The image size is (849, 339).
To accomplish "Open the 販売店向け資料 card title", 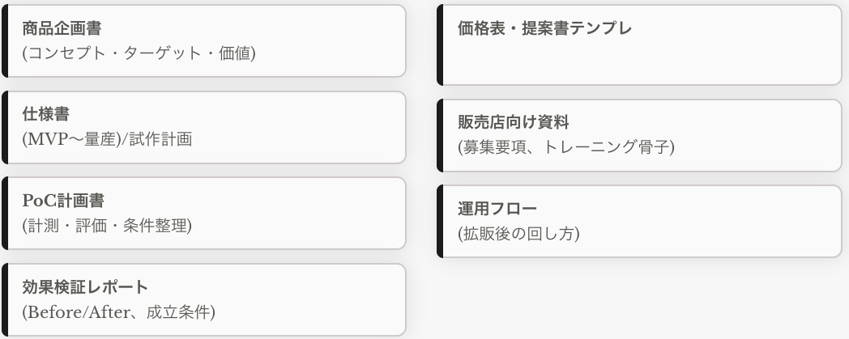I will point(514,123).
